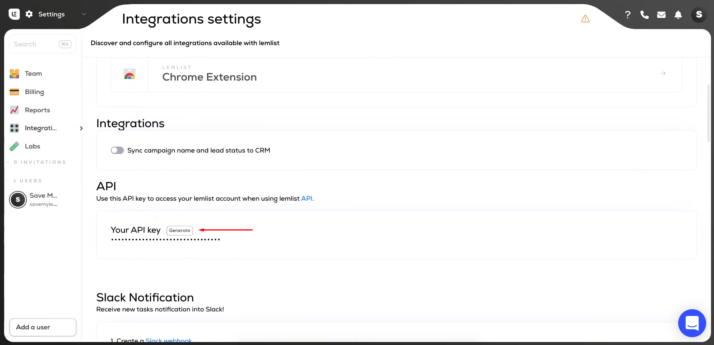The width and height of the screenshot is (714, 345).
Task: Click the Billing credit card icon
Action: pyautogui.click(x=14, y=92)
